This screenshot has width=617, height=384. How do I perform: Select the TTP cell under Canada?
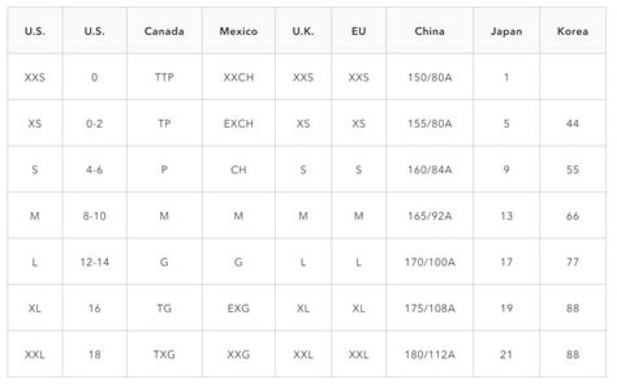coord(164,77)
